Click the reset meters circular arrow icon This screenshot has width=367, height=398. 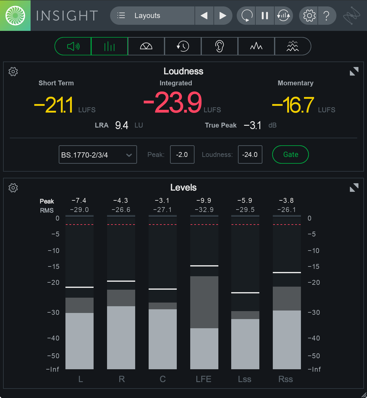[x=247, y=16]
